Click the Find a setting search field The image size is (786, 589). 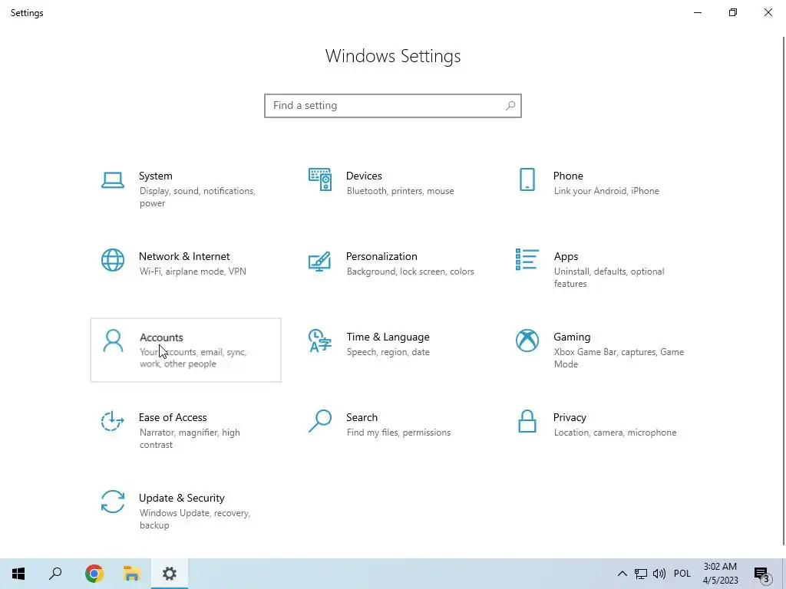pos(393,106)
